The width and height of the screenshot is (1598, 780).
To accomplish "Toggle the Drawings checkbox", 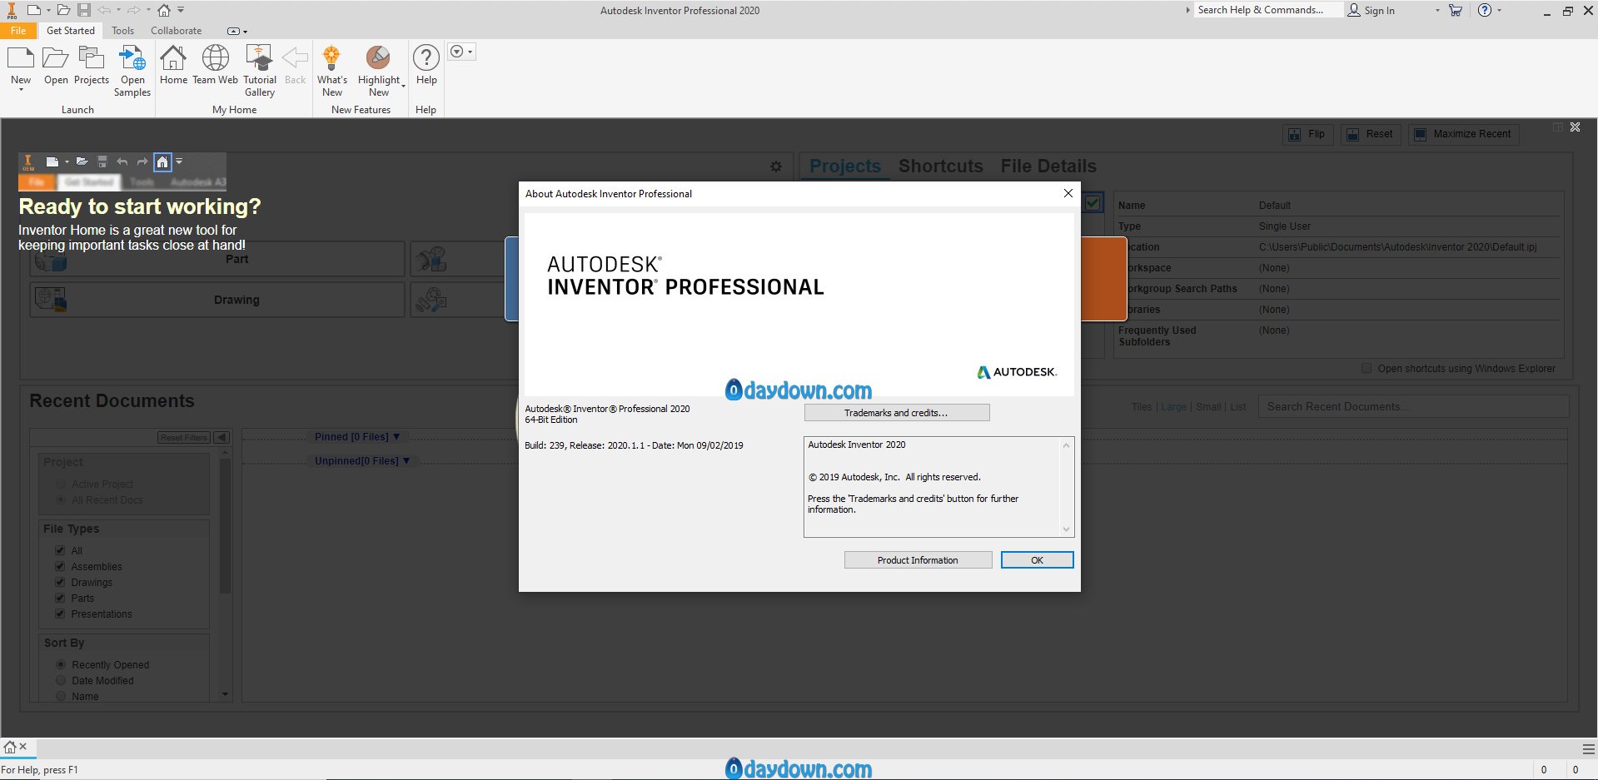I will coord(60,582).
